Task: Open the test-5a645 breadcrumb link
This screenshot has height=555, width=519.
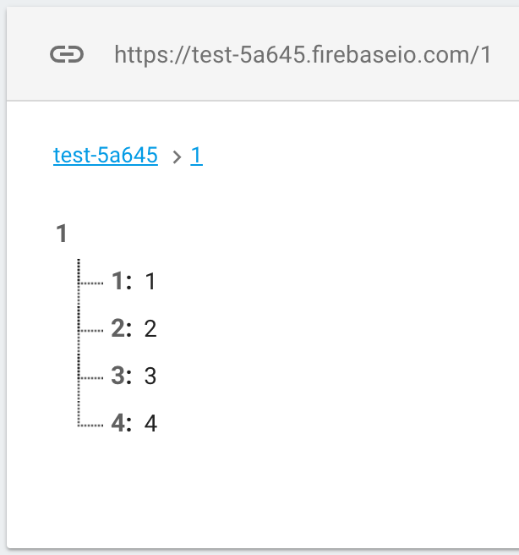Action: tap(106, 156)
